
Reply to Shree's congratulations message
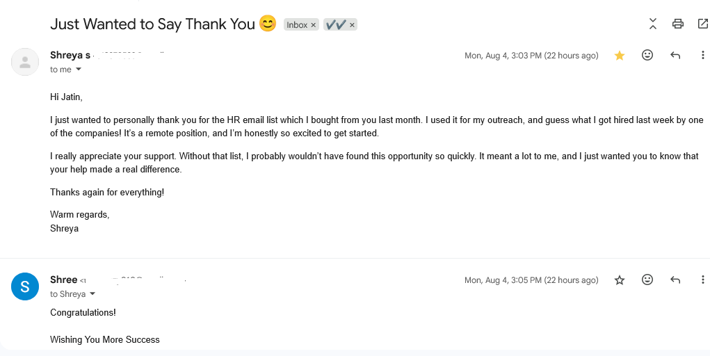click(x=675, y=280)
